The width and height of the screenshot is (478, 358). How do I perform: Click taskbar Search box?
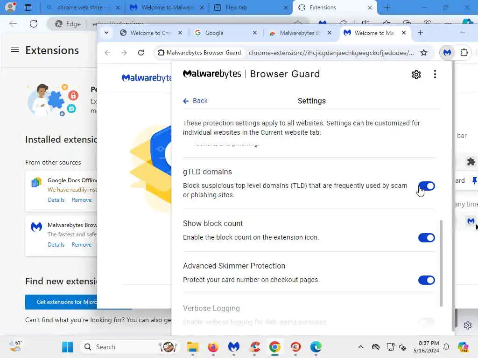tap(130, 347)
